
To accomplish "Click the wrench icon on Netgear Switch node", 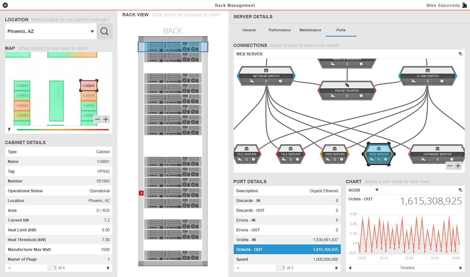I will pyautogui.click(x=252, y=81).
